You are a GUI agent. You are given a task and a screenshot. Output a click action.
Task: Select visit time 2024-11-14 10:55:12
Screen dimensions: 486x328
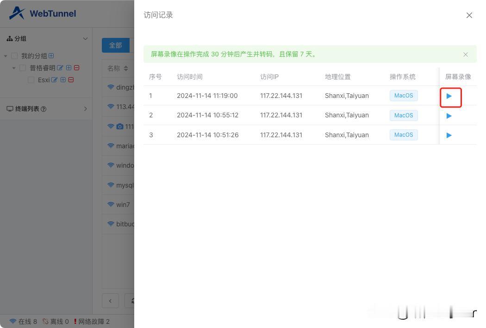coord(208,115)
